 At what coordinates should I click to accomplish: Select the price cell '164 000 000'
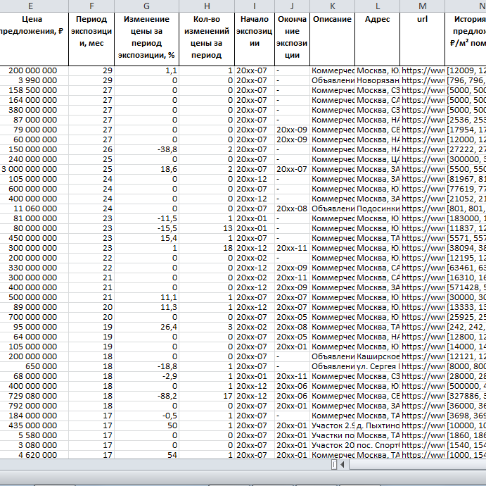tap(34, 100)
